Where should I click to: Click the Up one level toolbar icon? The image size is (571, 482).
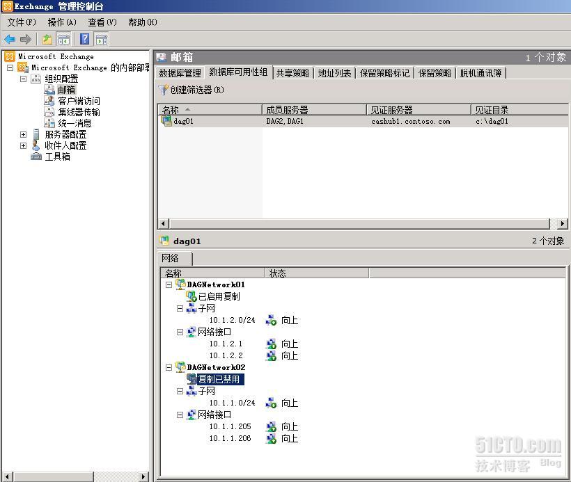(47, 39)
